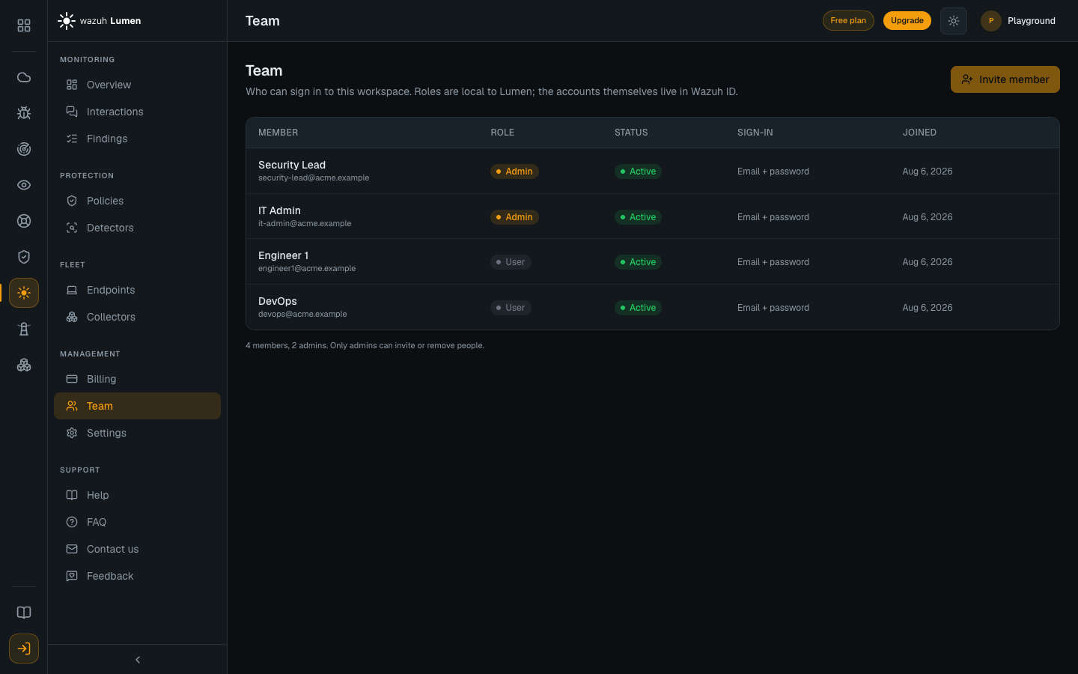
Task: Click Engineer 1's User role badge
Action: tap(511, 262)
